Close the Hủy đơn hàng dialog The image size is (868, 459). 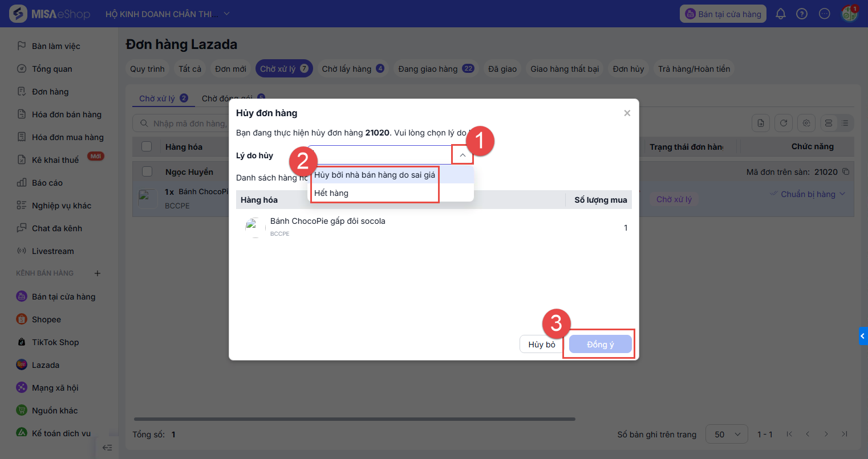[627, 113]
